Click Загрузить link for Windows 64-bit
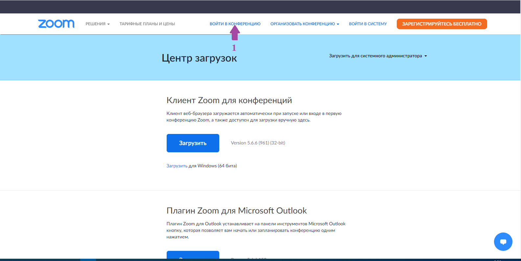The height and width of the screenshot is (261, 521). point(177,166)
